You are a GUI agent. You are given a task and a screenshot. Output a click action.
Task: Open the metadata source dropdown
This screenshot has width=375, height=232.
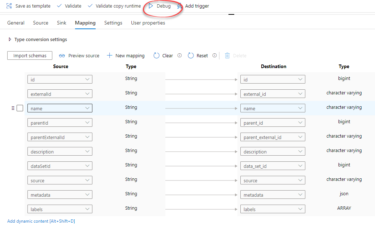click(60, 195)
